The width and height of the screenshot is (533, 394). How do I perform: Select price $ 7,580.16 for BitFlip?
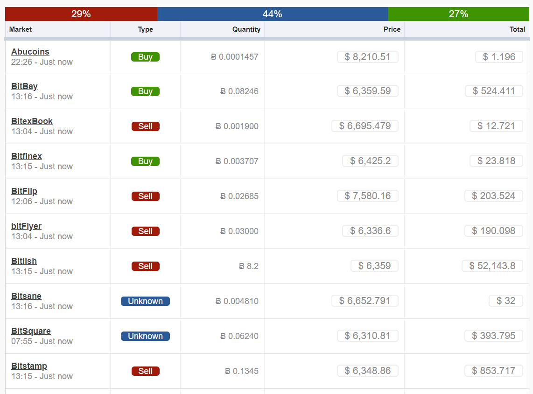coord(367,196)
